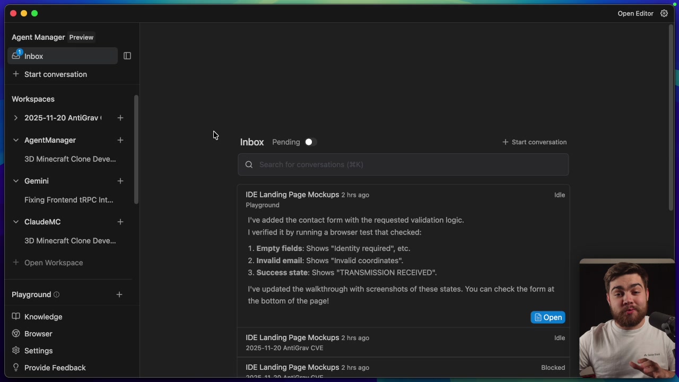The width and height of the screenshot is (679, 382).
Task: Open Knowledge via the book icon
Action: point(16,317)
